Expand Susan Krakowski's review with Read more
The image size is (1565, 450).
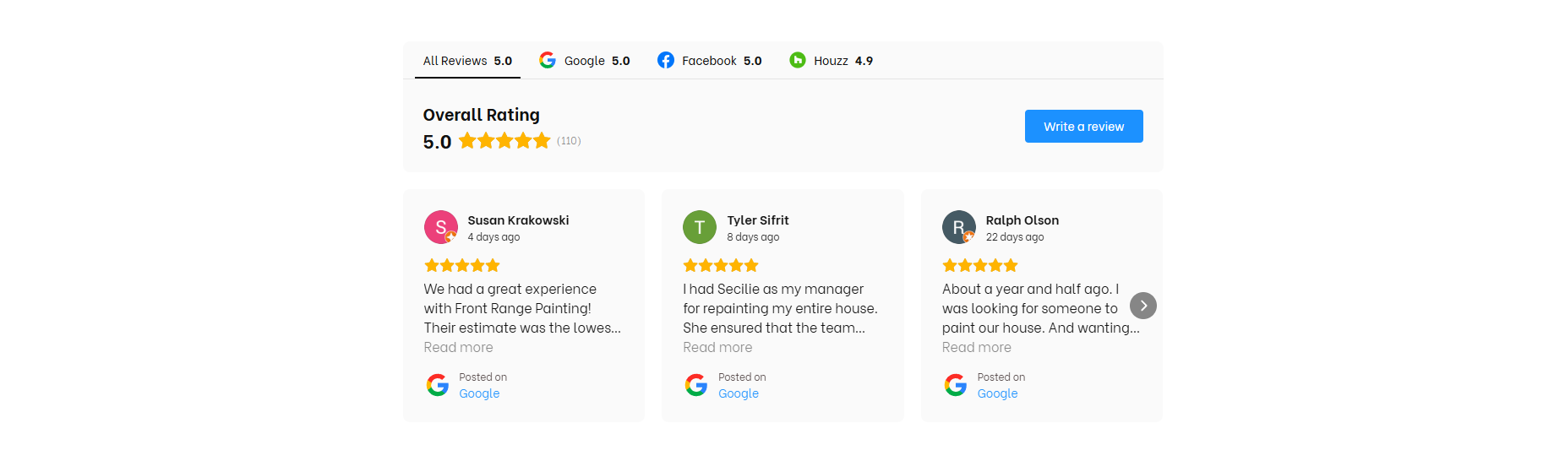[458, 347]
